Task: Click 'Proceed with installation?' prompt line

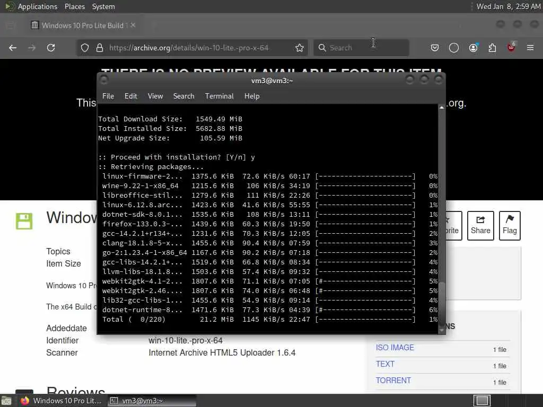Action: (x=177, y=157)
